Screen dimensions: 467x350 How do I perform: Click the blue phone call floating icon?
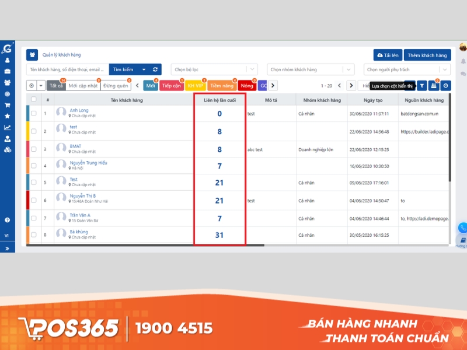[x=463, y=228]
